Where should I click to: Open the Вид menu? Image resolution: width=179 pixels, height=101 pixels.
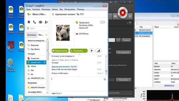61,9
